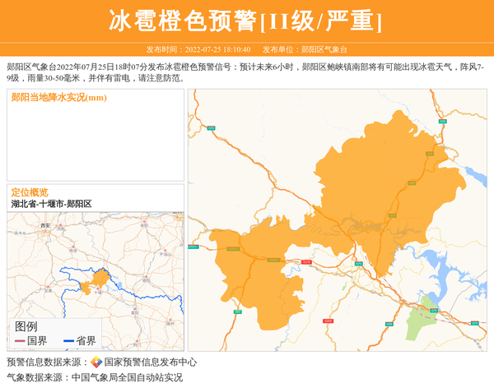The width and height of the screenshot is (494, 387).
Task: Click the 湖北省-十堰市-郧阳区 location path
Action: pos(51,203)
